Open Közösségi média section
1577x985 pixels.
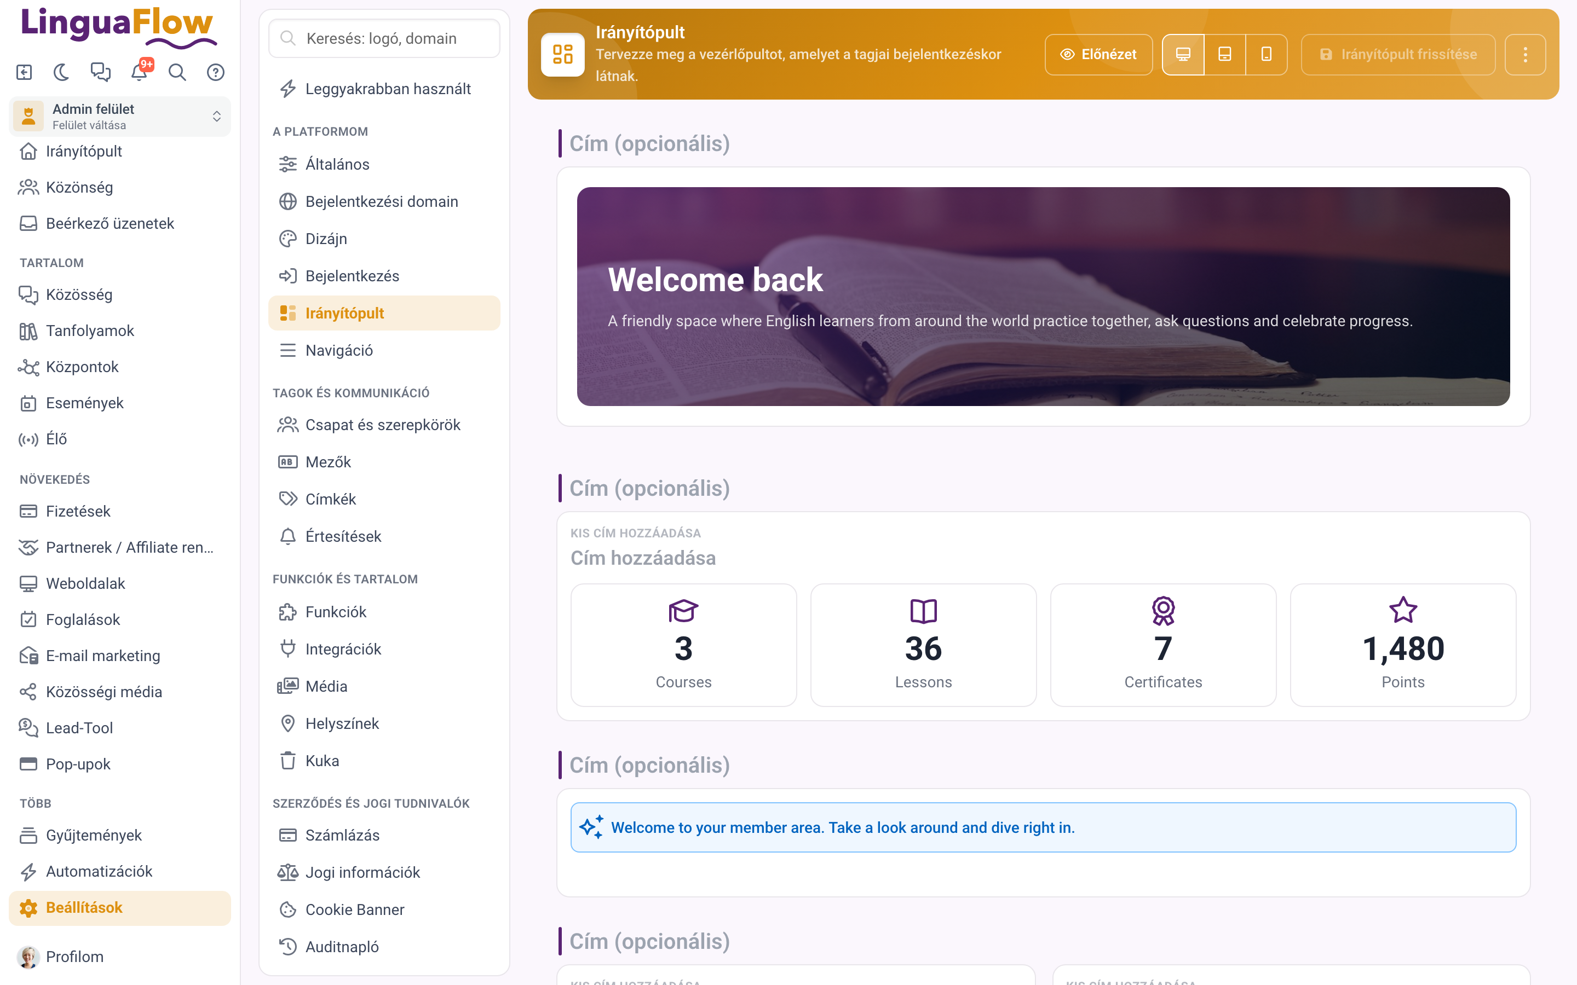[x=120, y=692]
